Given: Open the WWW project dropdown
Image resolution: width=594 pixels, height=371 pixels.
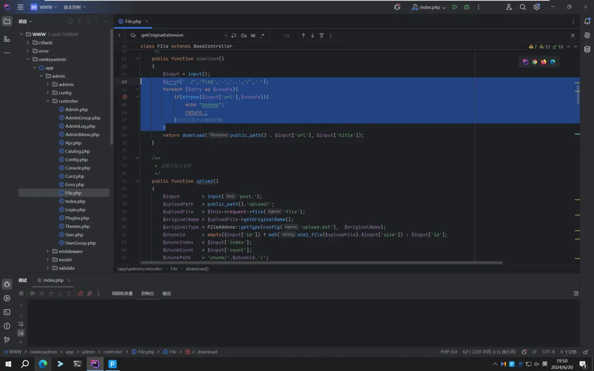Looking at the screenshot, I should point(44,7).
